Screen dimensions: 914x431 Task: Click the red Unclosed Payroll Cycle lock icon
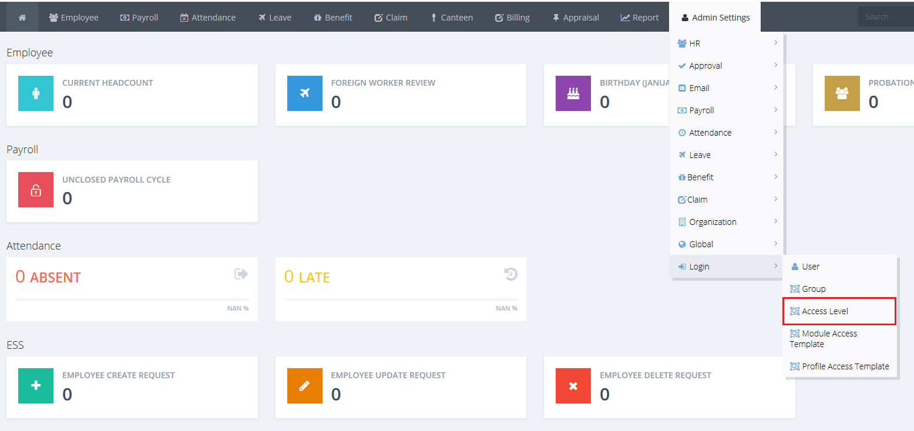36,190
